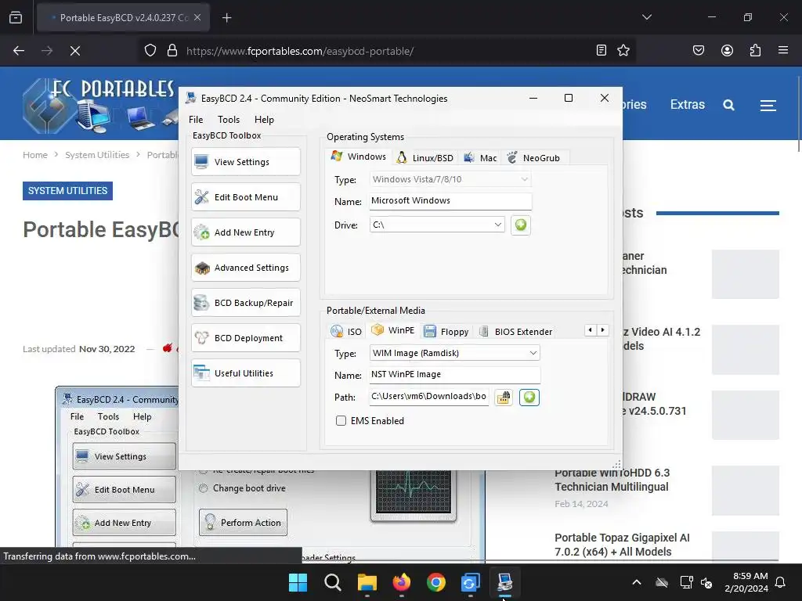Open the Tools menu in EasyBCD
Viewport: 802px width, 601px height.
[x=229, y=120]
